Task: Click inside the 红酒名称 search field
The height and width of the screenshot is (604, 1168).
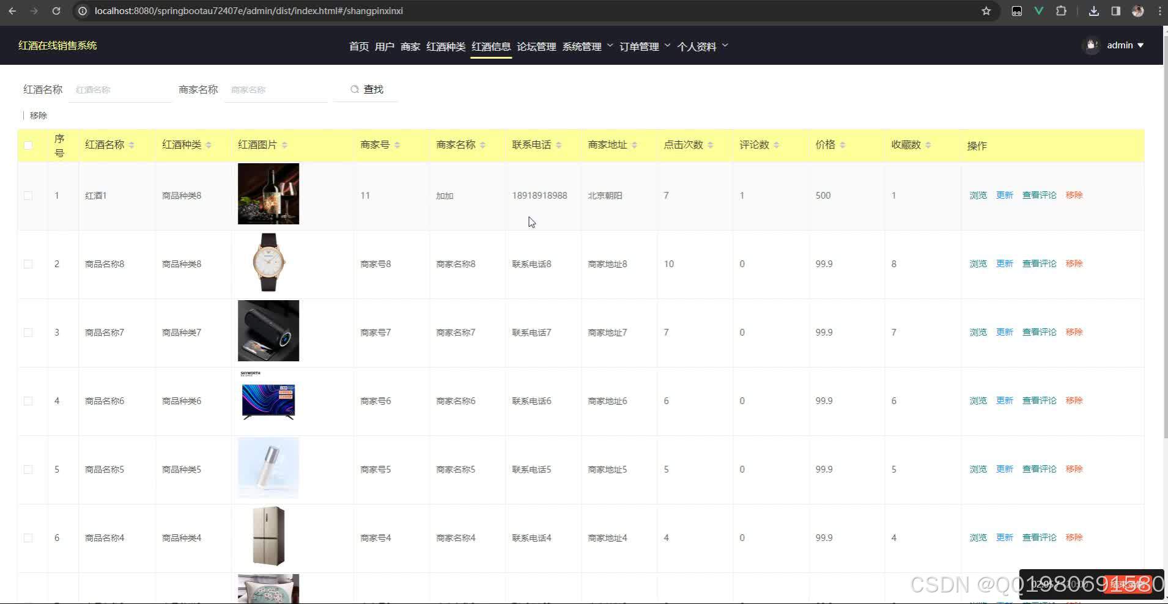Action: 121,90
